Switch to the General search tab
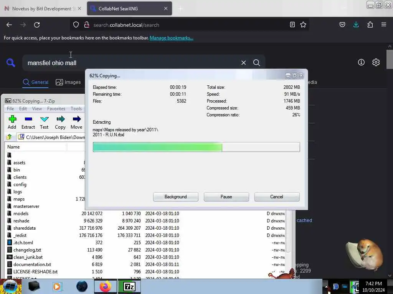393x294 pixels. (x=36, y=82)
